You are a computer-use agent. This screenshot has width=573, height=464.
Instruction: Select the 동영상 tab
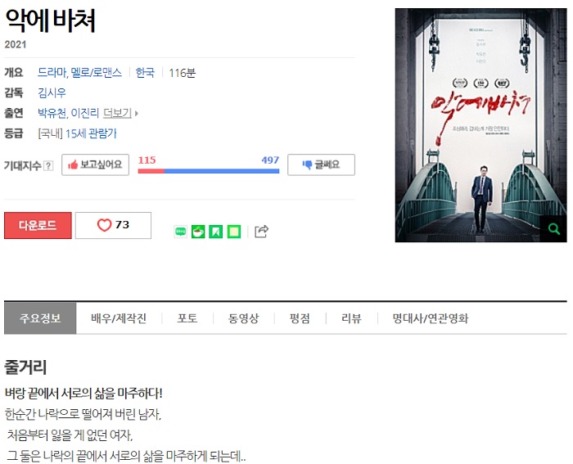pyautogui.click(x=243, y=318)
